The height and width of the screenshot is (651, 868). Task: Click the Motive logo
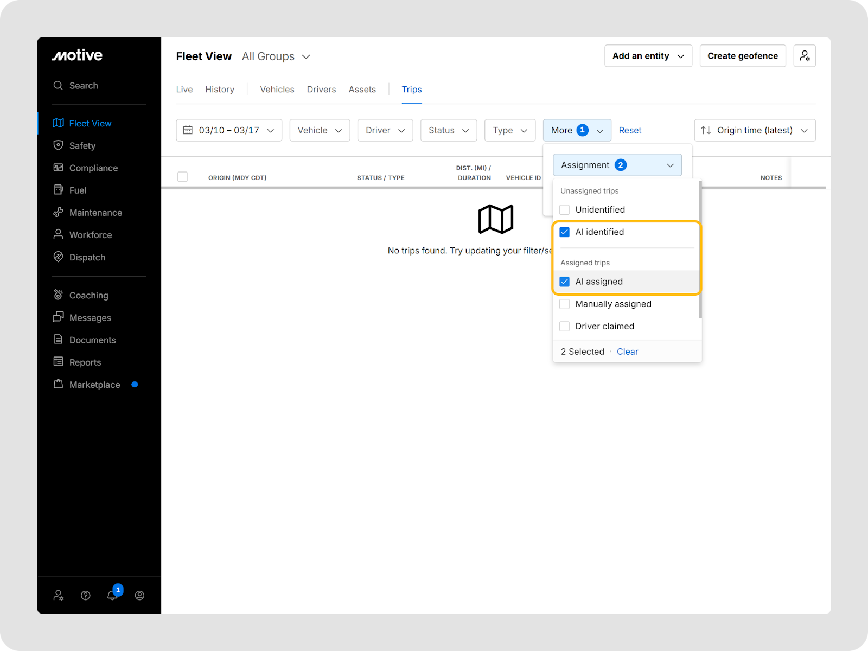point(78,55)
